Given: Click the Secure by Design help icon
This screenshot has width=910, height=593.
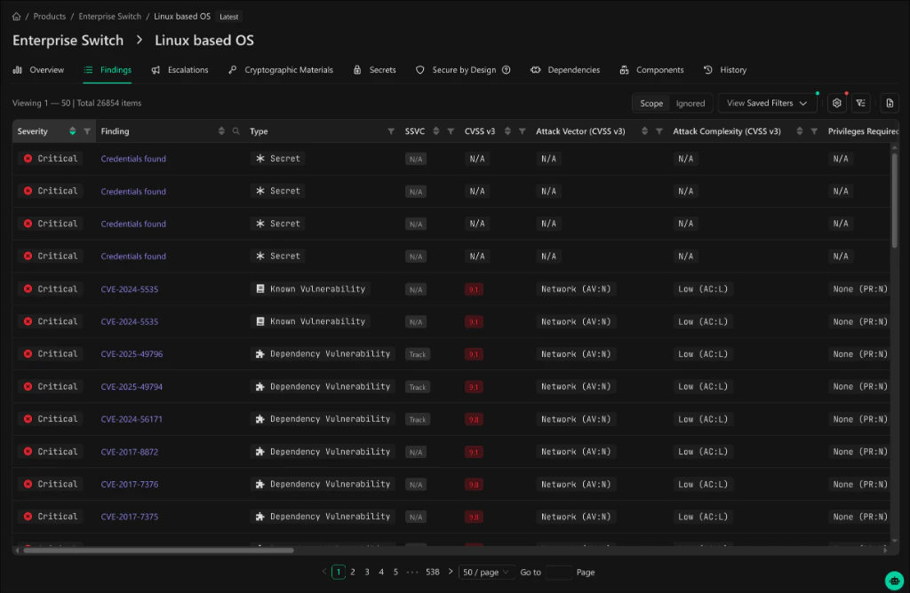Looking at the screenshot, I should (x=506, y=69).
